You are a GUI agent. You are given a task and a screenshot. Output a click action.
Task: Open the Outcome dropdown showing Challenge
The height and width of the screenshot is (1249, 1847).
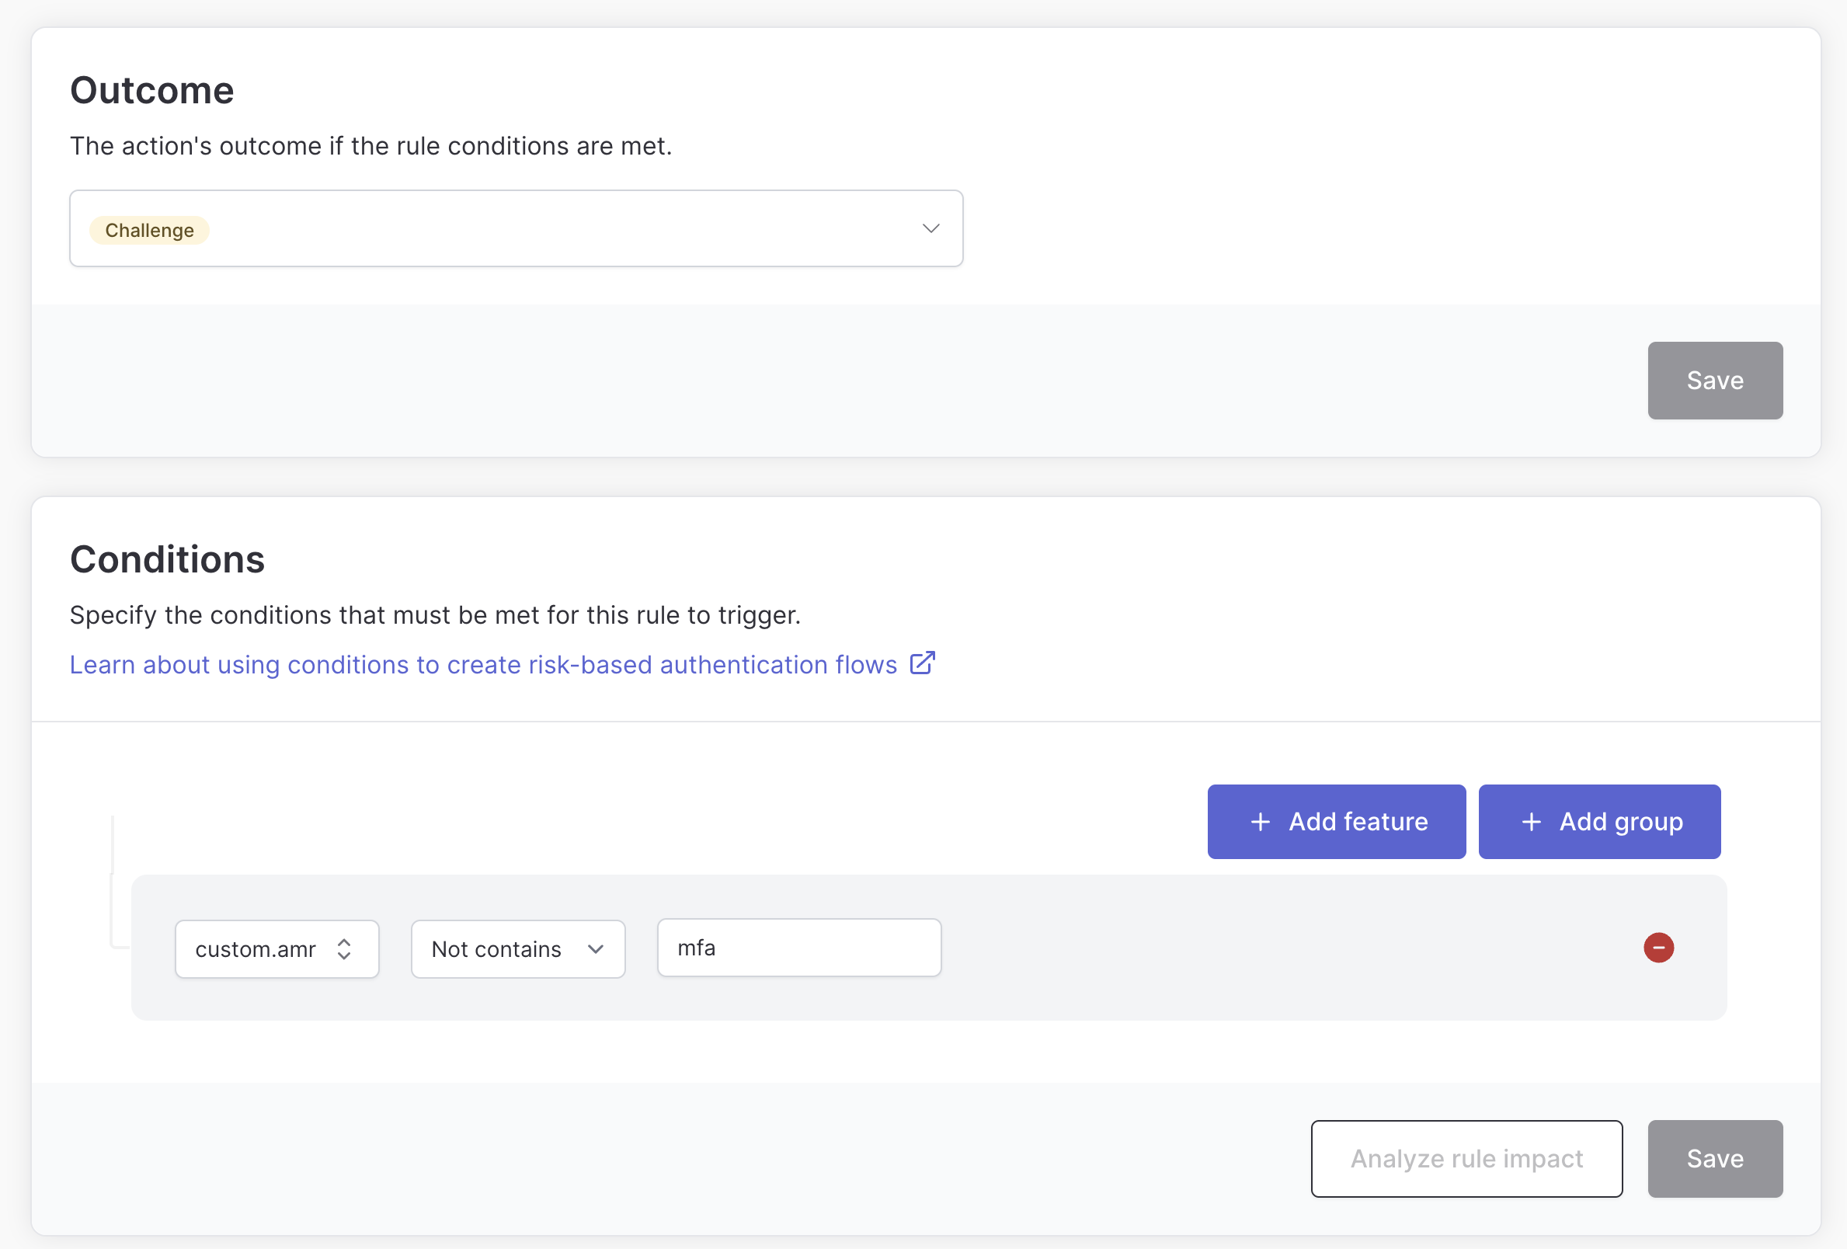pyautogui.click(x=517, y=228)
